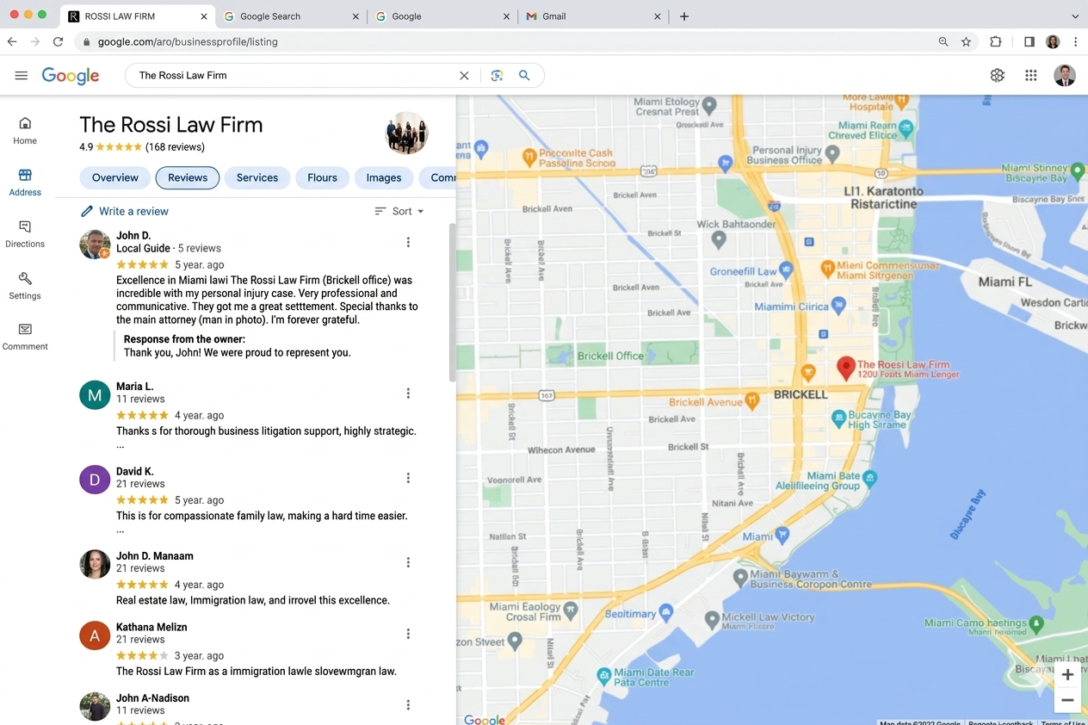This screenshot has height=725, width=1088.
Task: Open Comment in left sidebar
Action: coord(25,337)
